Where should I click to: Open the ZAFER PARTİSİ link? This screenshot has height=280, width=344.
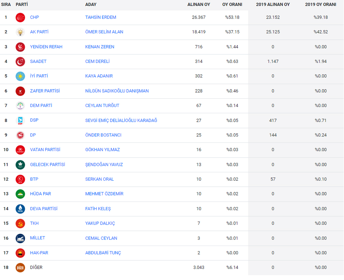[45, 91]
